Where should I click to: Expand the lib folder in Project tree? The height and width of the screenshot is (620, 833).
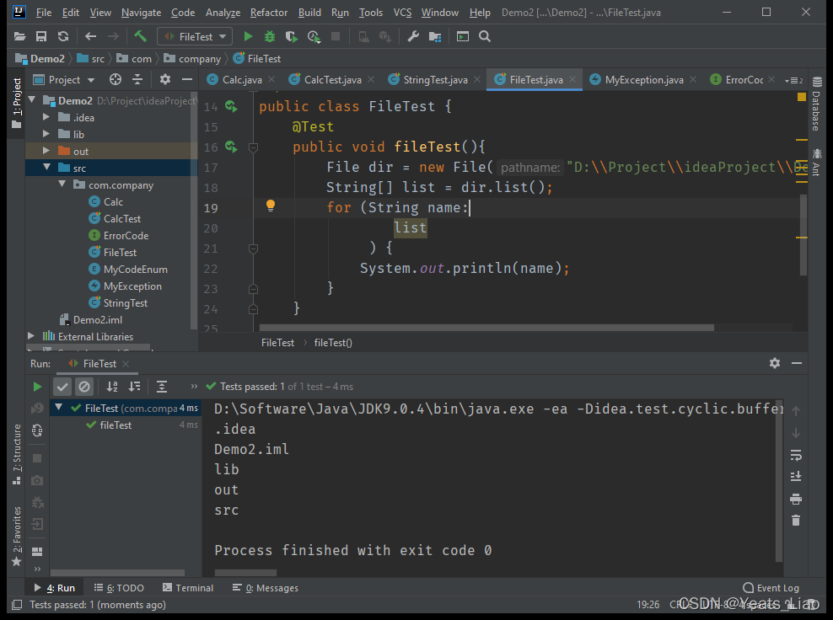tap(47, 134)
